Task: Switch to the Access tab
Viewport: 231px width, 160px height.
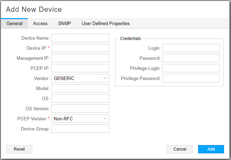Action: pos(40,24)
